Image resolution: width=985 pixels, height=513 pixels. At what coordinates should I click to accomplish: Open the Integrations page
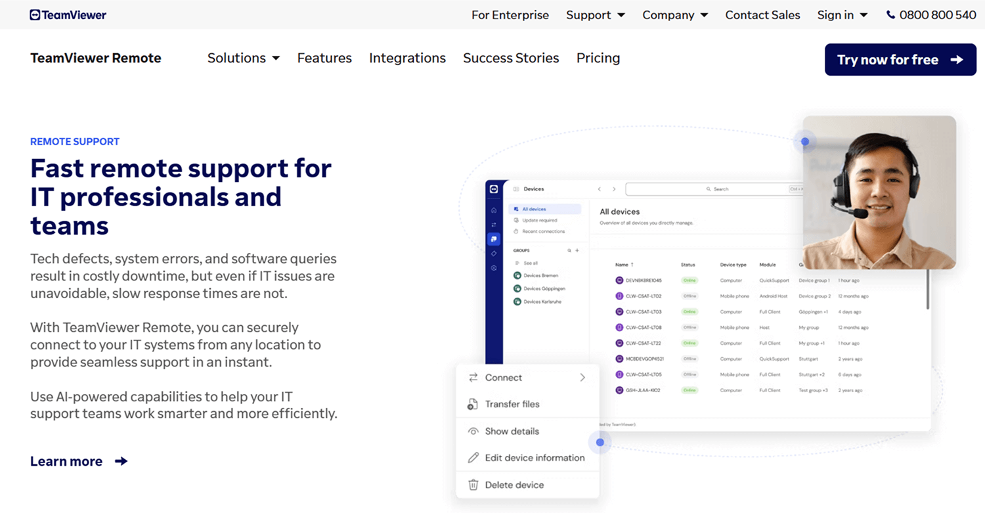[407, 58]
